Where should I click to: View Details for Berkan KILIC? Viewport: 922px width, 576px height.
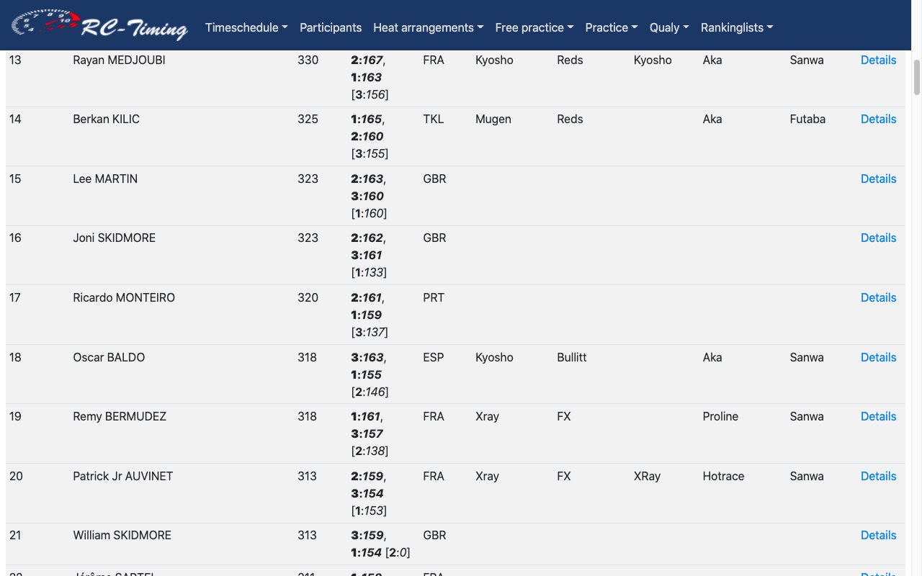click(878, 119)
